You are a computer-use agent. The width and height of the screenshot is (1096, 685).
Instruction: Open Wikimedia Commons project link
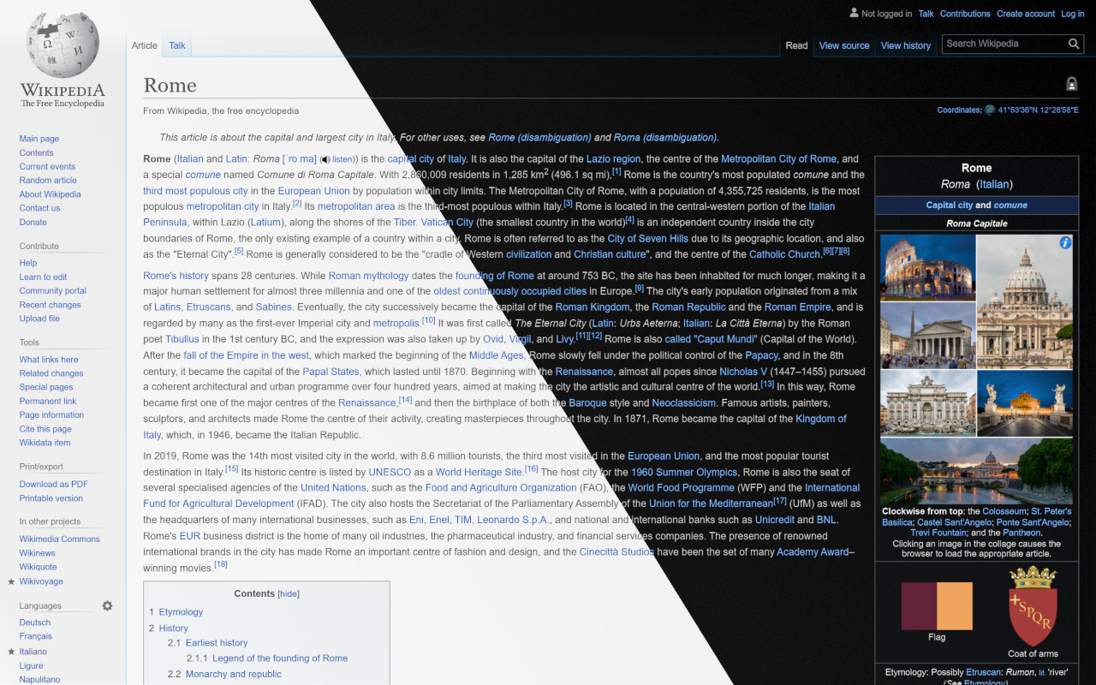[60, 539]
